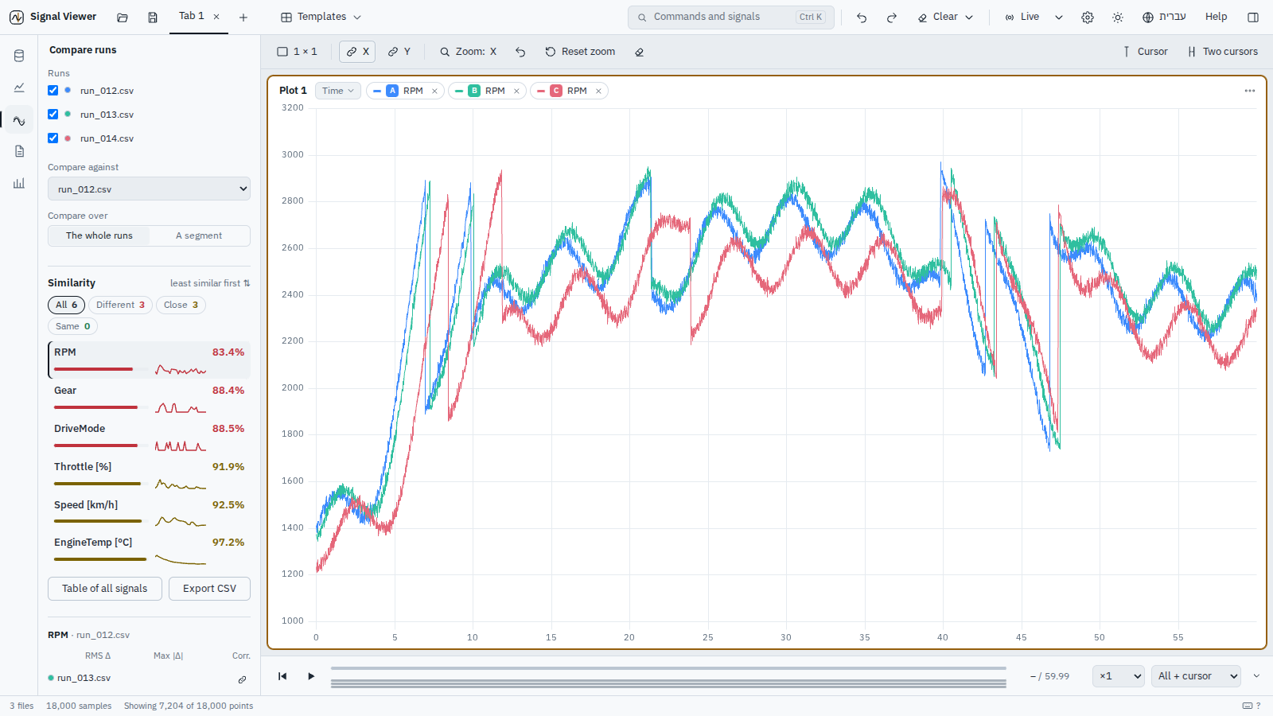1273x716 pixels.
Task: Filter similarity by Close 3
Action: (181, 305)
